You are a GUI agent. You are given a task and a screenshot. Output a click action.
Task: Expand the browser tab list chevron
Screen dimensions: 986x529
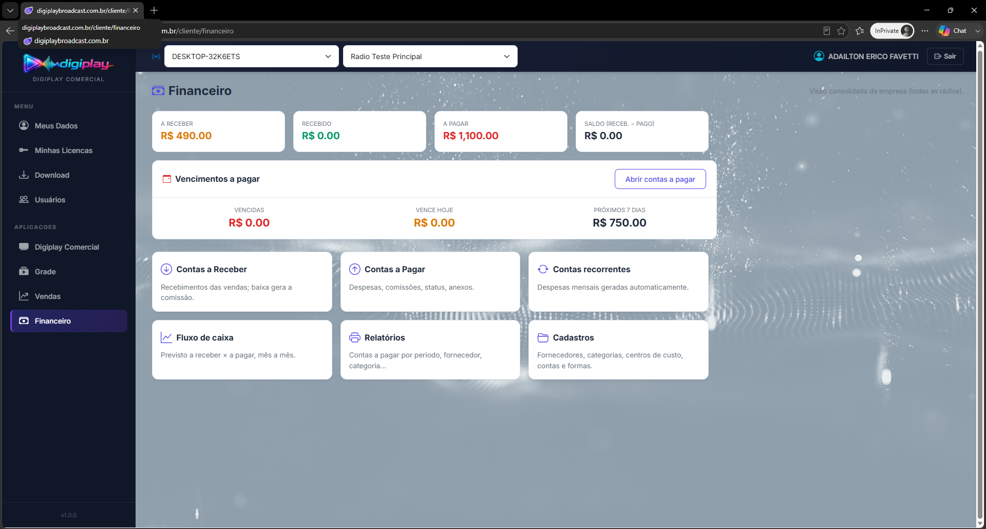point(10,10)
